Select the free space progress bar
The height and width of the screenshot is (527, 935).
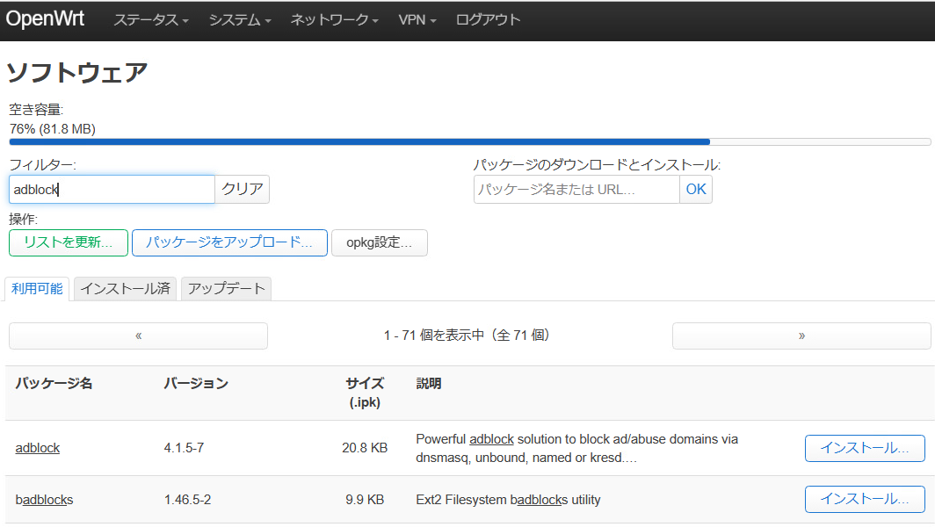[x=470, y=142]
